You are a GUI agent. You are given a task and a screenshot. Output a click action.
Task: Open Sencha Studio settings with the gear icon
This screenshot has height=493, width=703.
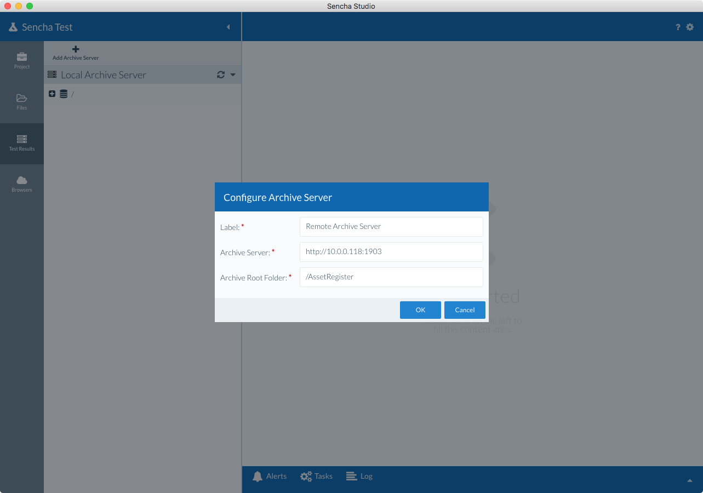pyautogui.click(x=690, y=26)
